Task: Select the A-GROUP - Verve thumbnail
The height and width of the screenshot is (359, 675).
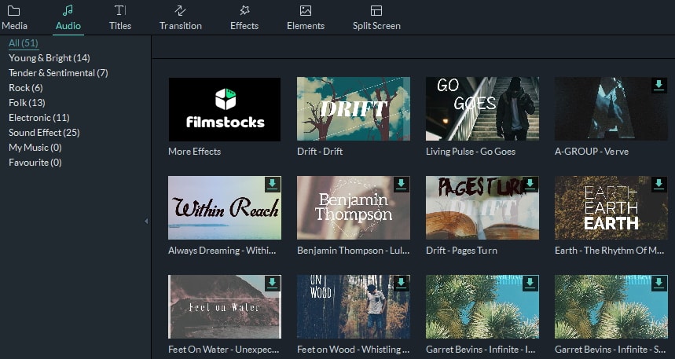Action: [x=611, y=109]
